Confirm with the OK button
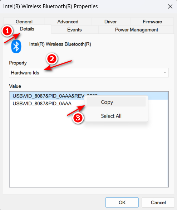The width and height of the screenshot is (177, 210). pyautogui.click(x=122, y=202)
